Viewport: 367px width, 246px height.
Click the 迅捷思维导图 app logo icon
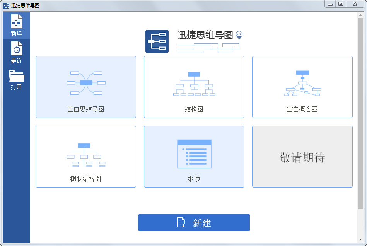pyautogui.click(x=157, y=40)
